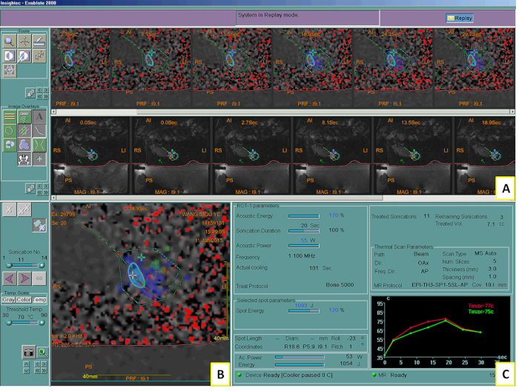The width and height of the screenshot is (519, 391).
Task: Click the Acoustic Energy slider bar
Action: tap(304, 216)
